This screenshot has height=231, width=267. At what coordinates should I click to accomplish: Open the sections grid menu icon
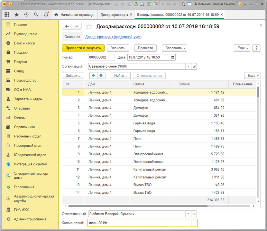7,15
